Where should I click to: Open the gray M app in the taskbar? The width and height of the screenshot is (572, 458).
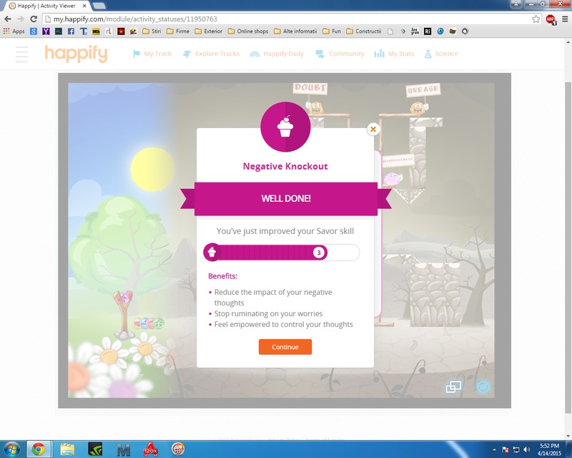[123, 449]
